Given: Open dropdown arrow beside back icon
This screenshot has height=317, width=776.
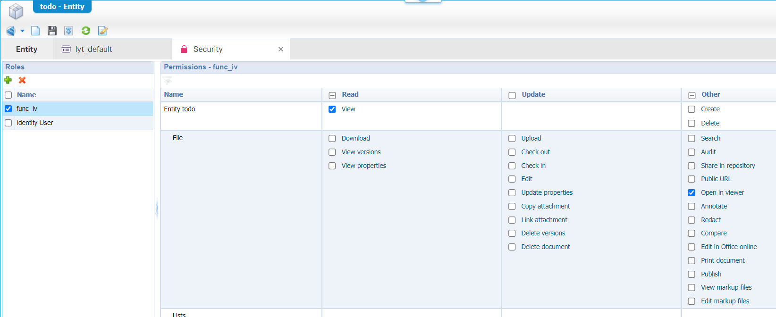Looking at the screenshot, I should click(22, 31).
